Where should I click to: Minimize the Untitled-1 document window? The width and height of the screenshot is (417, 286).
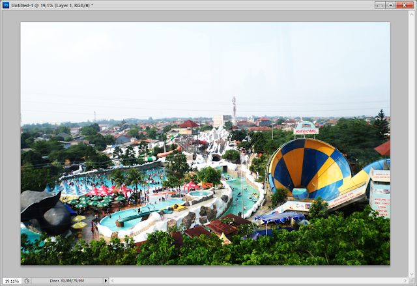380,5
